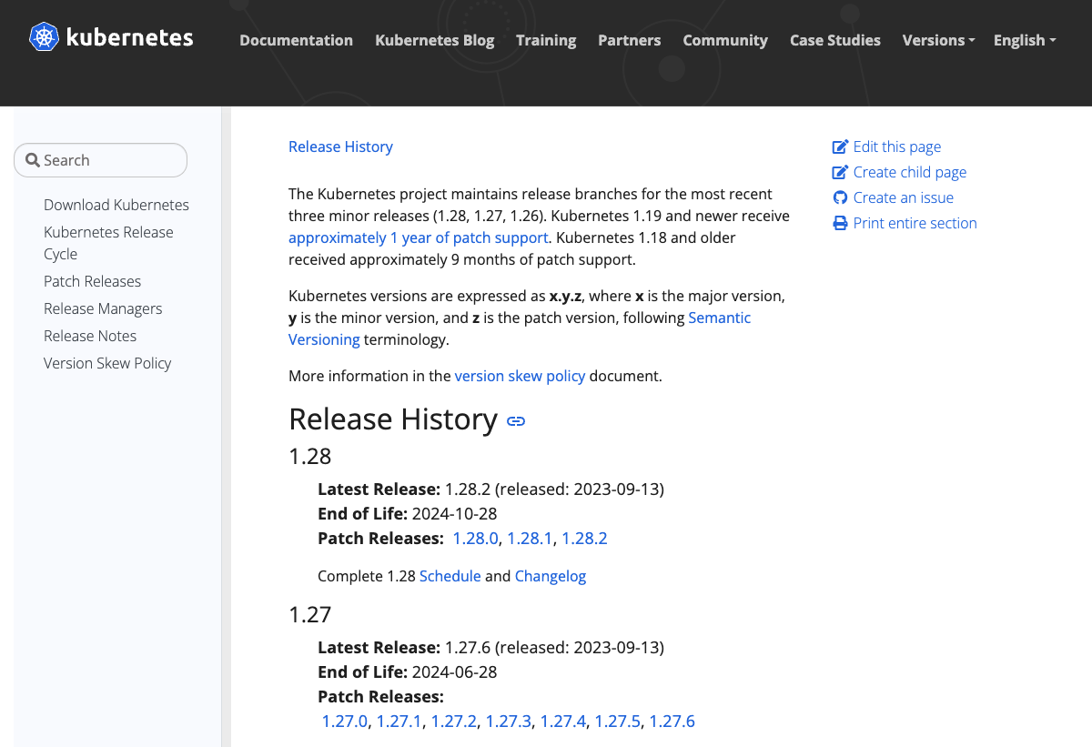The width and height of the screenshot is (1092, 747).
Task: Expand the English language dropdown
Action: click(x=1025, y=40)
